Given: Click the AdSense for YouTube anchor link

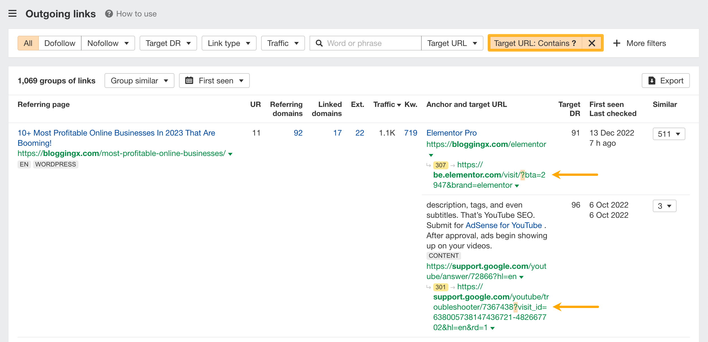Looking at the screenshot, I should 504,225.
